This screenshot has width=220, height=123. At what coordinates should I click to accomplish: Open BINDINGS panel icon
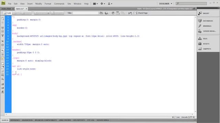click(200, 26)
